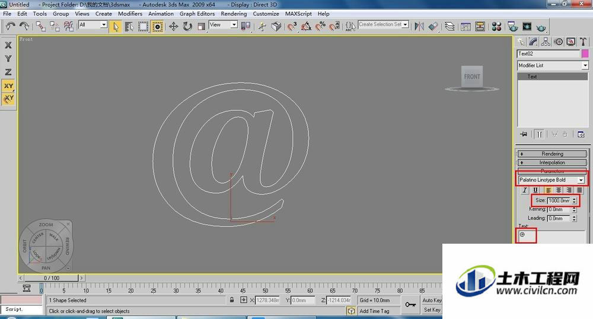The width and height of the screenshot is (593, 319).
Task: Adjust Kerning value with spinner arrows
Action: pos(574,209)
